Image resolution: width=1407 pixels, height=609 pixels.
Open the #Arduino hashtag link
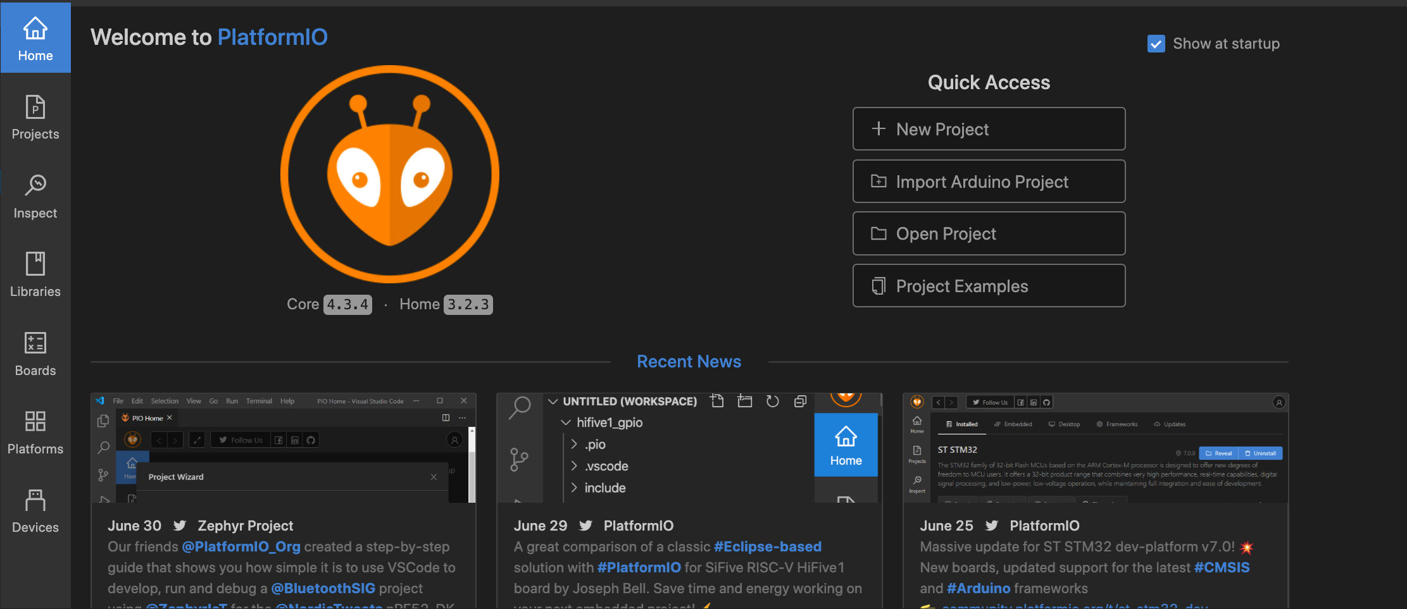coord(979,588)
